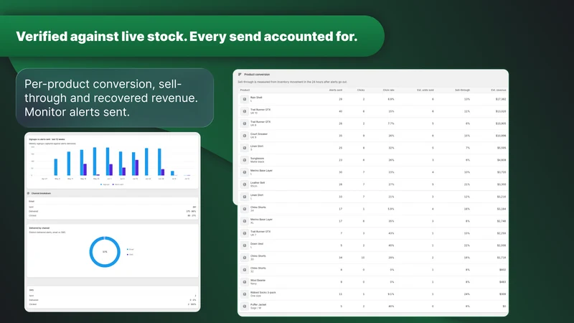Select the Wool Beanie product name

pos(258,281)
